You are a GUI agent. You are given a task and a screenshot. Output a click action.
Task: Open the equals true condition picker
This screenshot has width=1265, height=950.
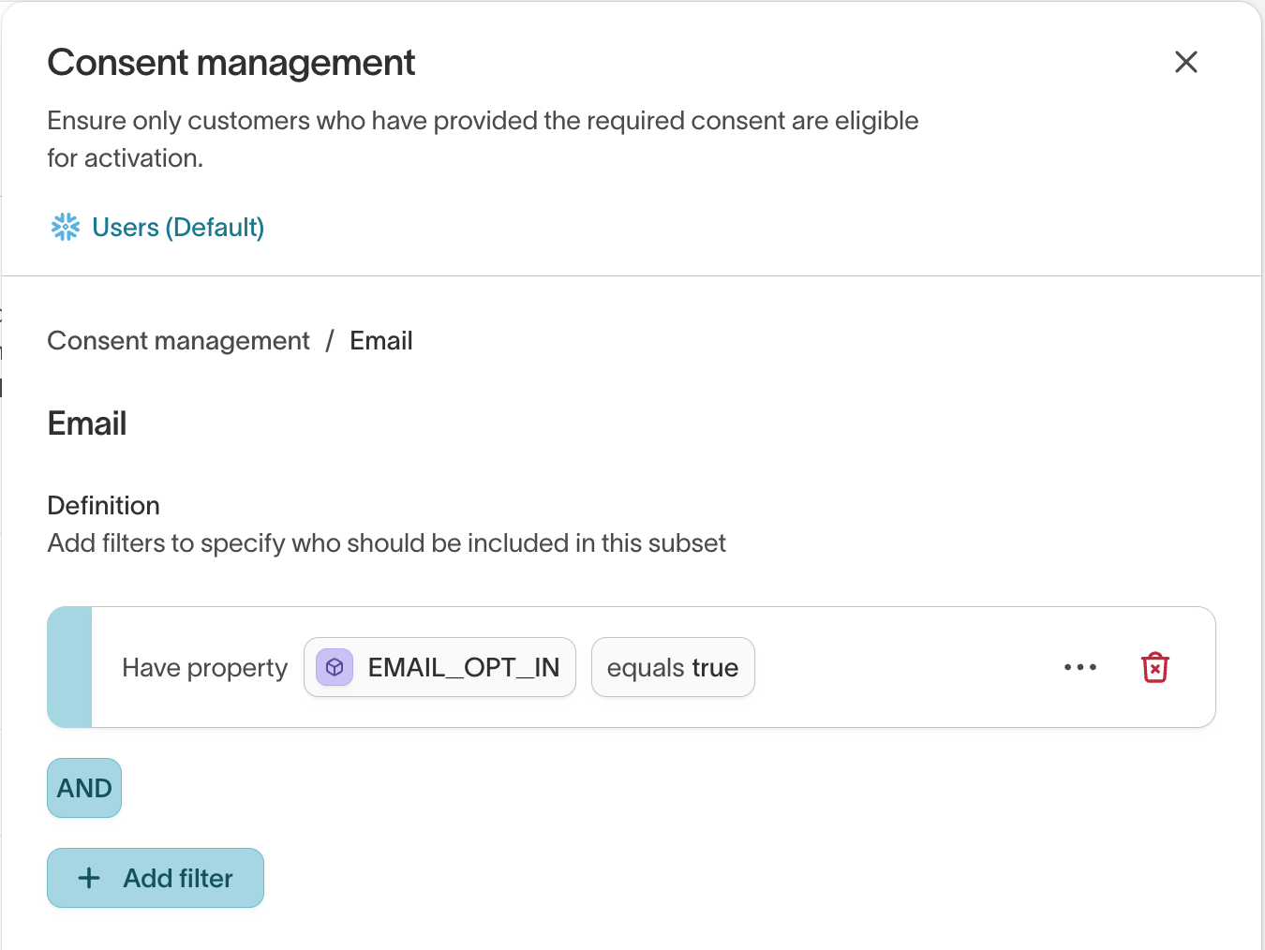(672, 667)
